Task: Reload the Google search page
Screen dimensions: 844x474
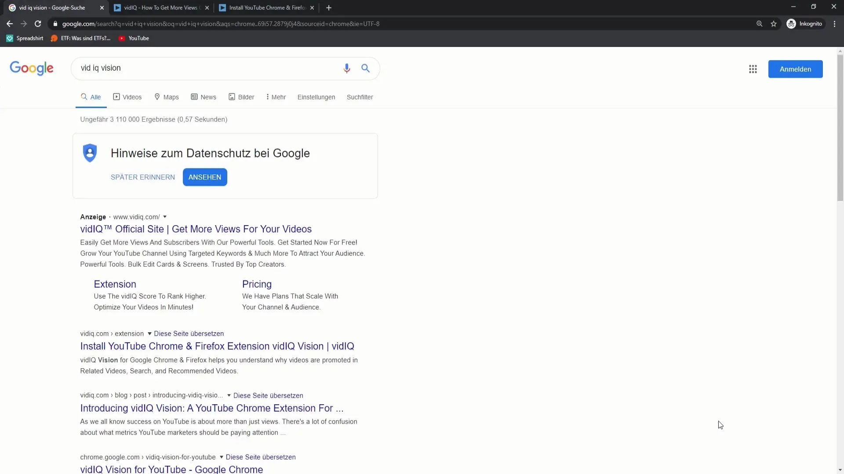Action: pyautogui.click(x=38, y=24)
